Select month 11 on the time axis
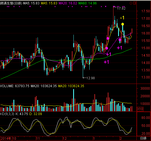The width and height of the screenshot is (151, 141). pyautogui.click(x=38, y=139)
